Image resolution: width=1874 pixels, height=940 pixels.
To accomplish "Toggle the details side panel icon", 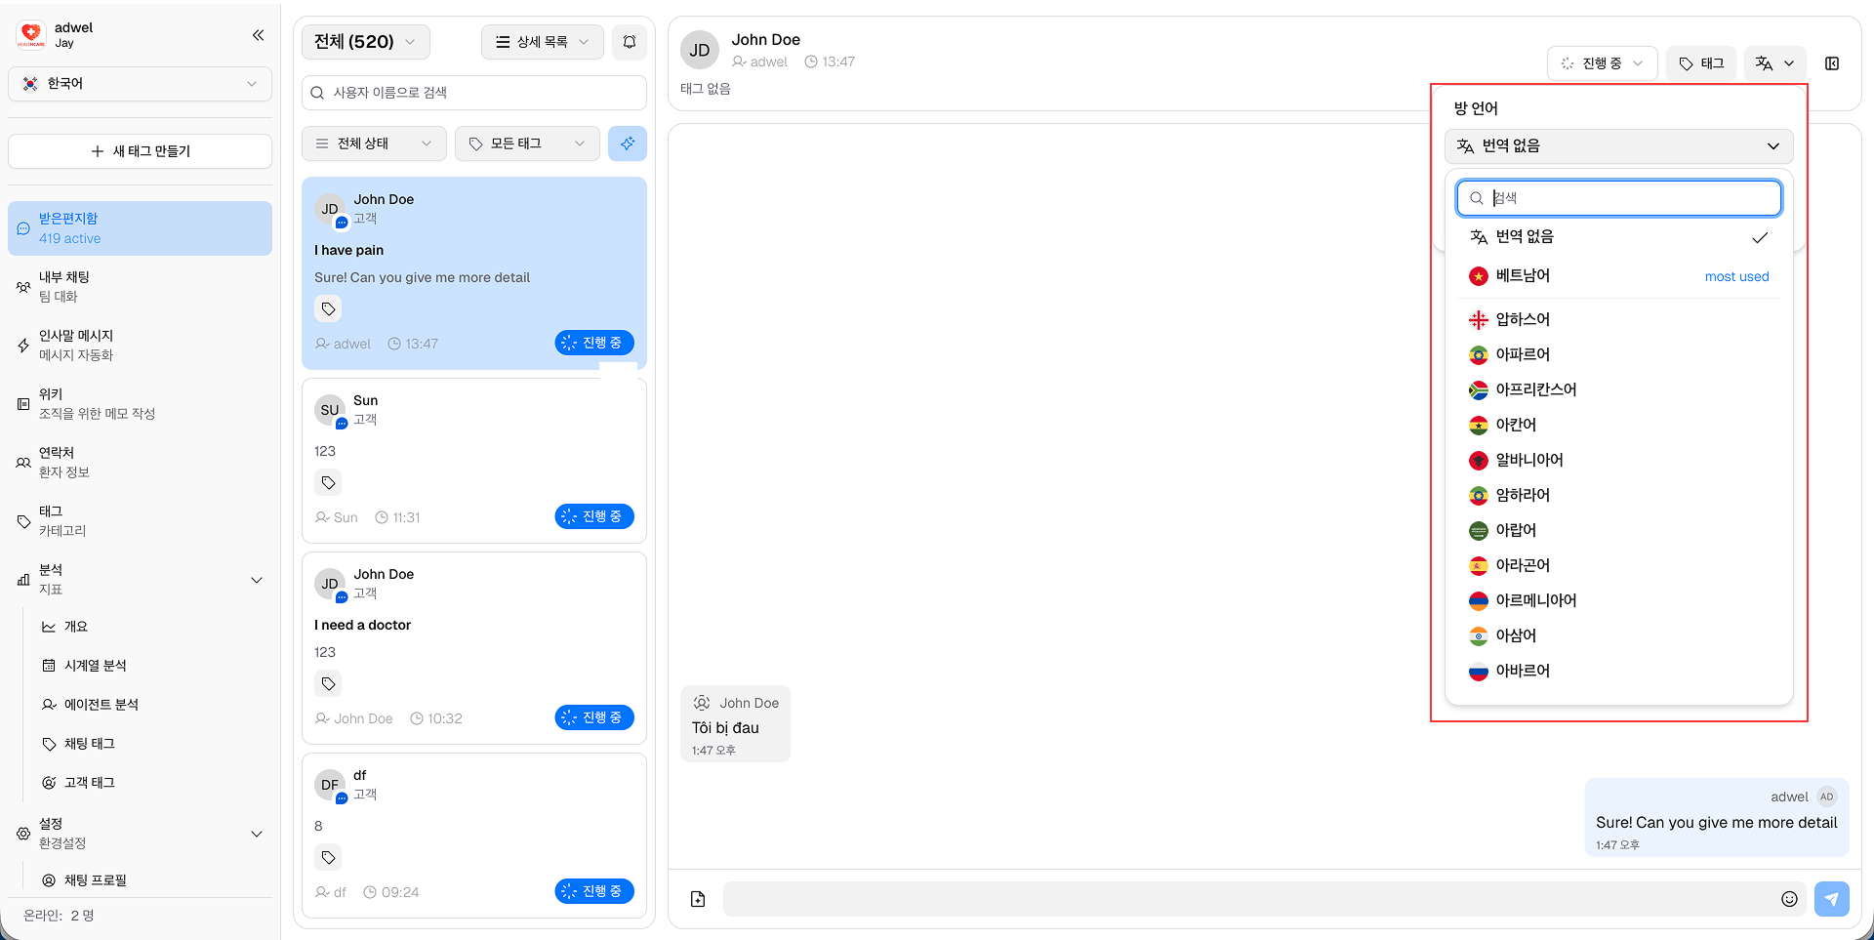I will click(1833, 63).
